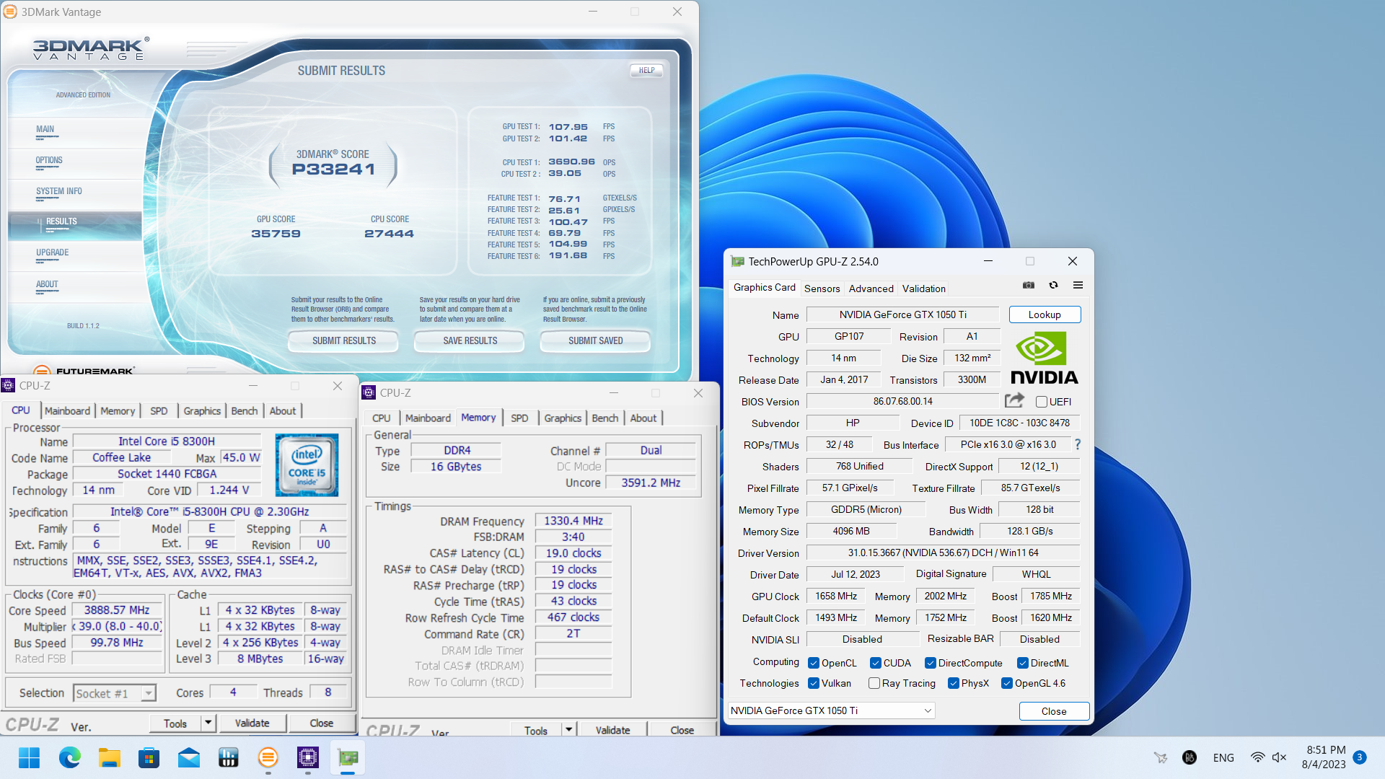The width and height of the screenshot is (1385, 779).
Task: Click the NVIDIA logo in GPU-Z
Action: [x=1044, y=358]
